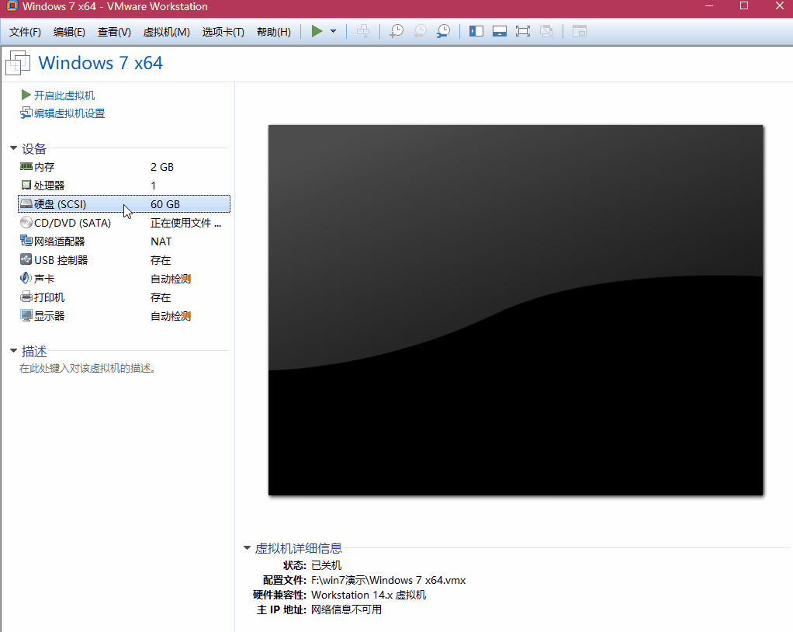Image resolution: width=793 pixels, height=632 pixels.
Task: Click the 2 GB memory value
Action: click(x=162, y=167)
